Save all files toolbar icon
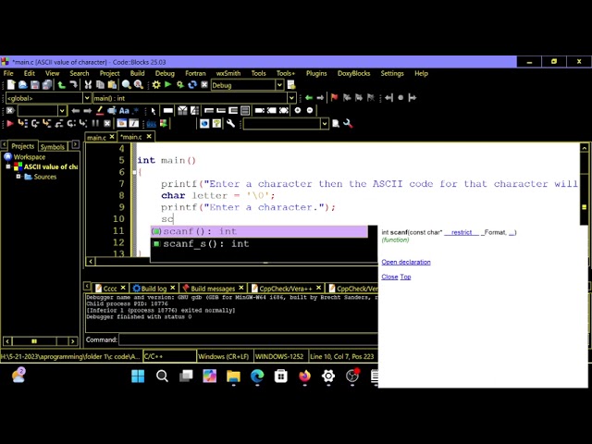592x444 pixels. 47,85
